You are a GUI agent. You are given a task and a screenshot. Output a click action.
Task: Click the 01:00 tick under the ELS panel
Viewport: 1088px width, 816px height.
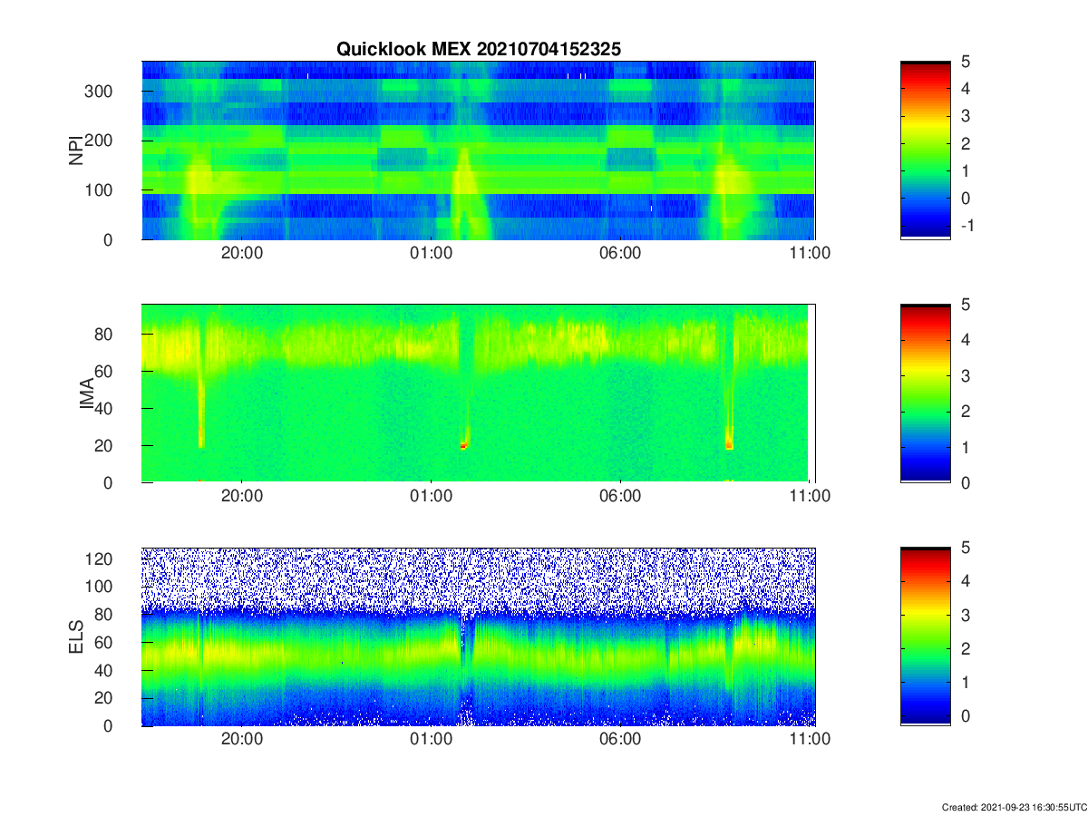(432, 739)
